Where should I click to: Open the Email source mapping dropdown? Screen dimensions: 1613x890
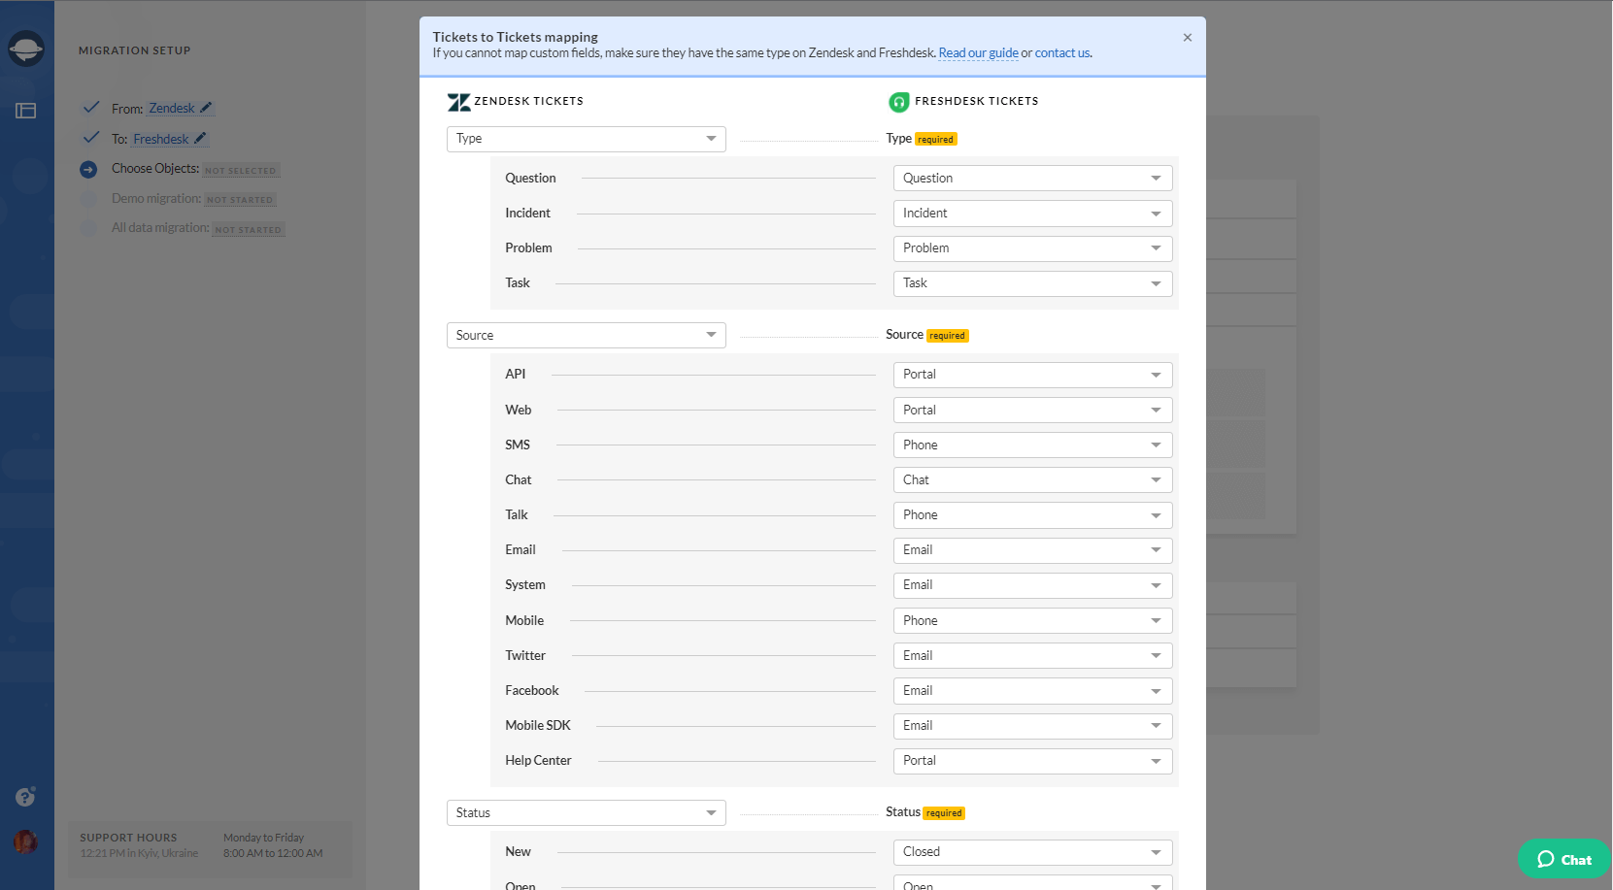point(1033,550)
